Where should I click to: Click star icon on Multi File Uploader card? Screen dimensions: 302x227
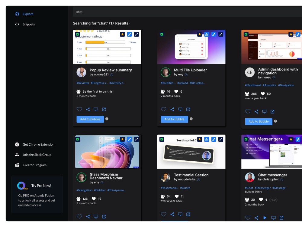pos(200,35)
